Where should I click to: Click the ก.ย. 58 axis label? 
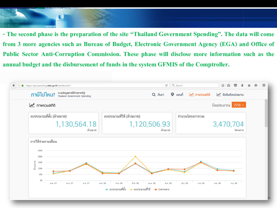(x=234, y=183)
